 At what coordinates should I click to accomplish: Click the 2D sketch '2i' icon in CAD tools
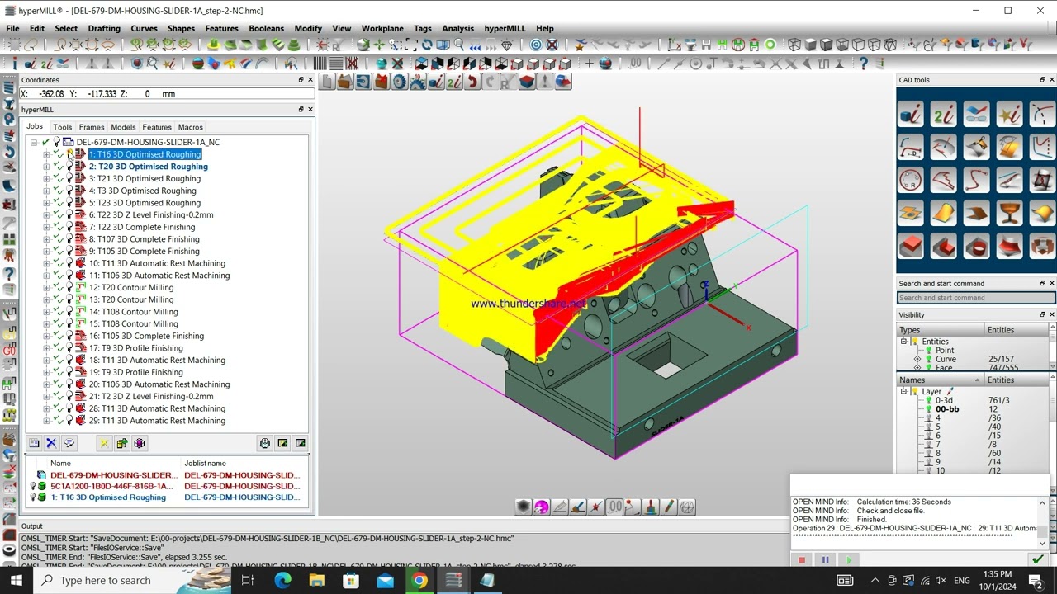click(944, 114)
